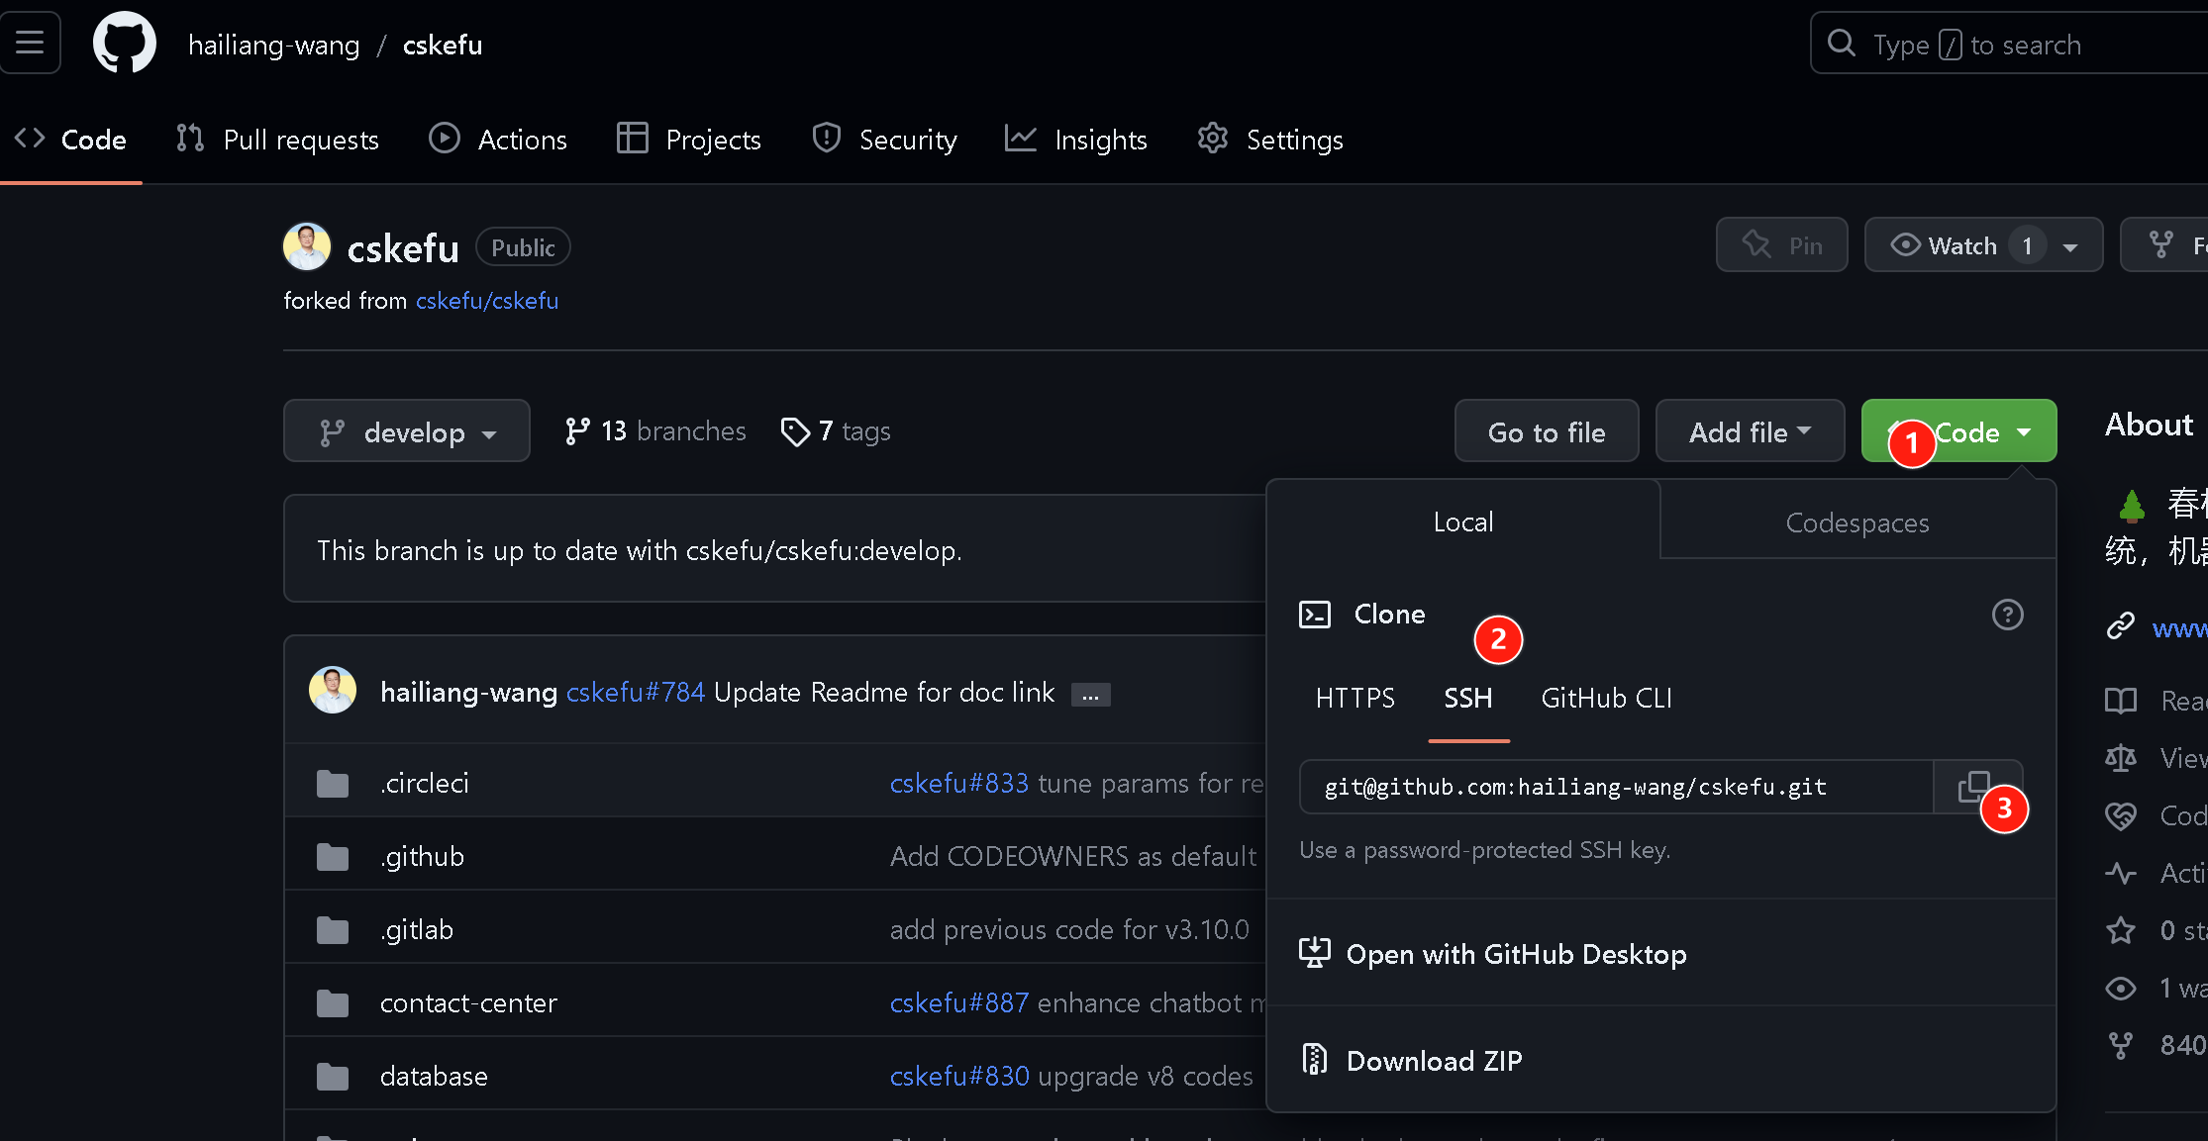Open the cskefu#833 commit link

[x=959, y=783]
